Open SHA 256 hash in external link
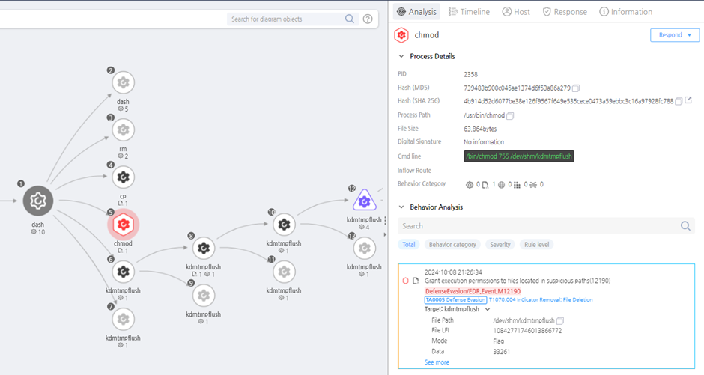Image resolution: width=704 pixels, height=375 pixels. 688,101
